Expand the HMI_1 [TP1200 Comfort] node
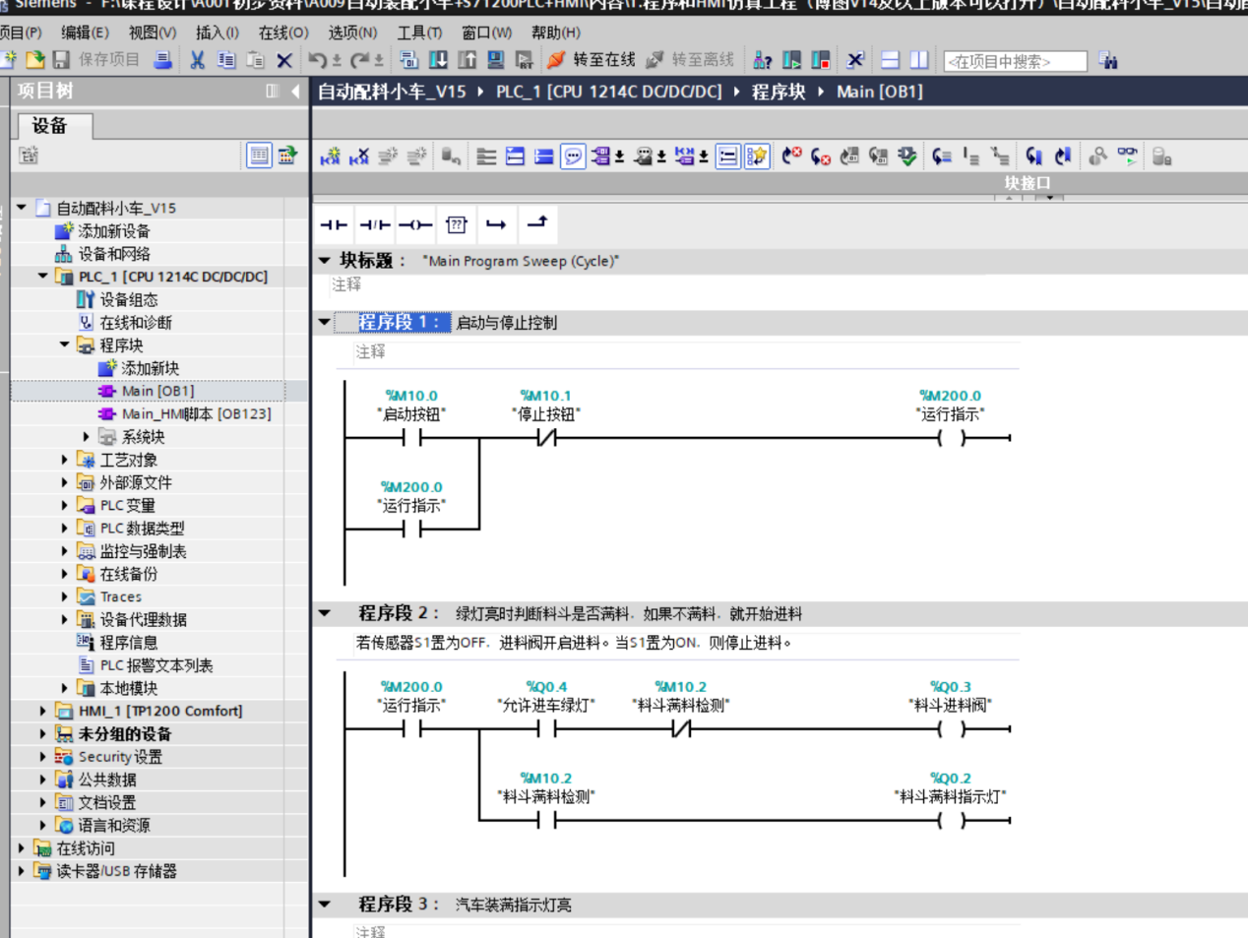Viewport: 1248px width, 938px height. coord(42,711)
